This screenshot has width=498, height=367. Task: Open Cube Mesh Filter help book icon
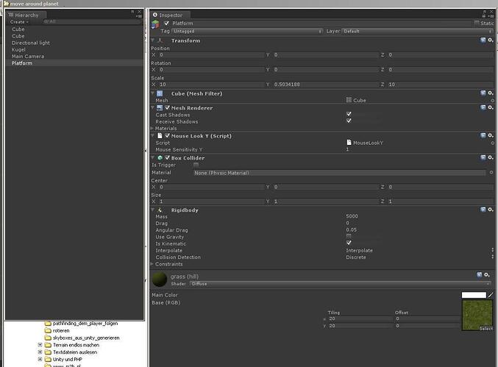point(483,93)
